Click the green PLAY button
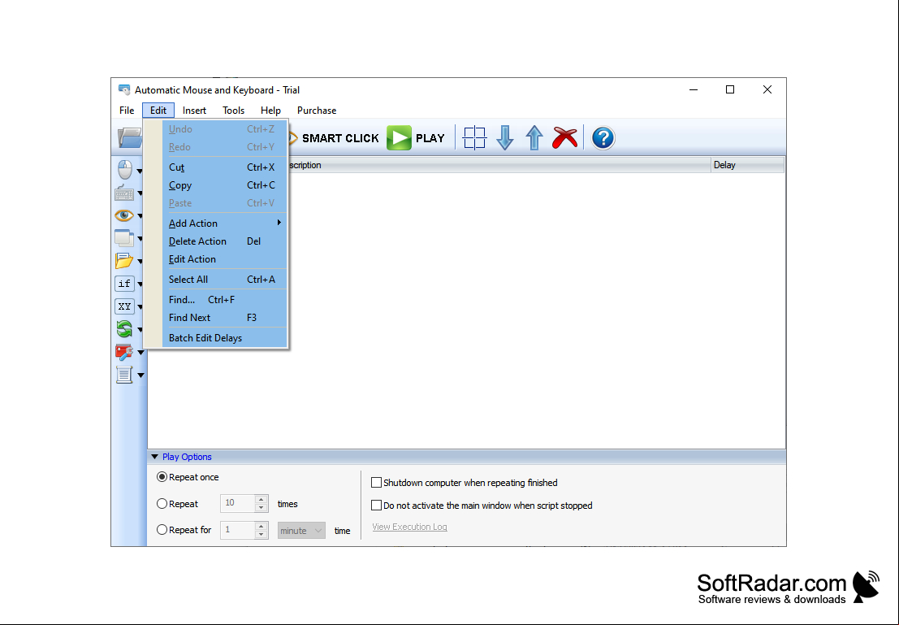Image resolution: width=899 pixels, height=625 pixels. coord(417,137)
